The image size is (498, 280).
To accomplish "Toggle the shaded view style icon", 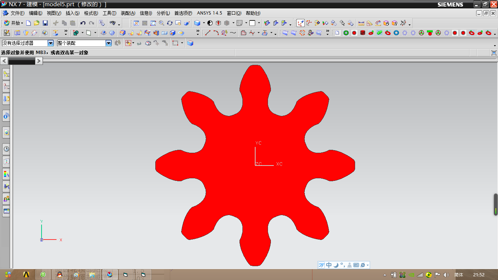I will (x=197, y=23).
